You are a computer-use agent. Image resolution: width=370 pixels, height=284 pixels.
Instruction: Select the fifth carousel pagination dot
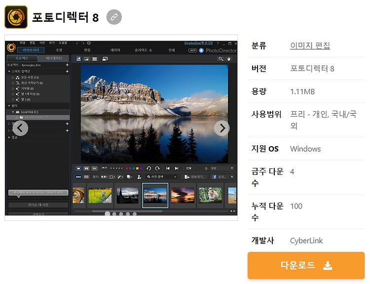coord(135,214)
